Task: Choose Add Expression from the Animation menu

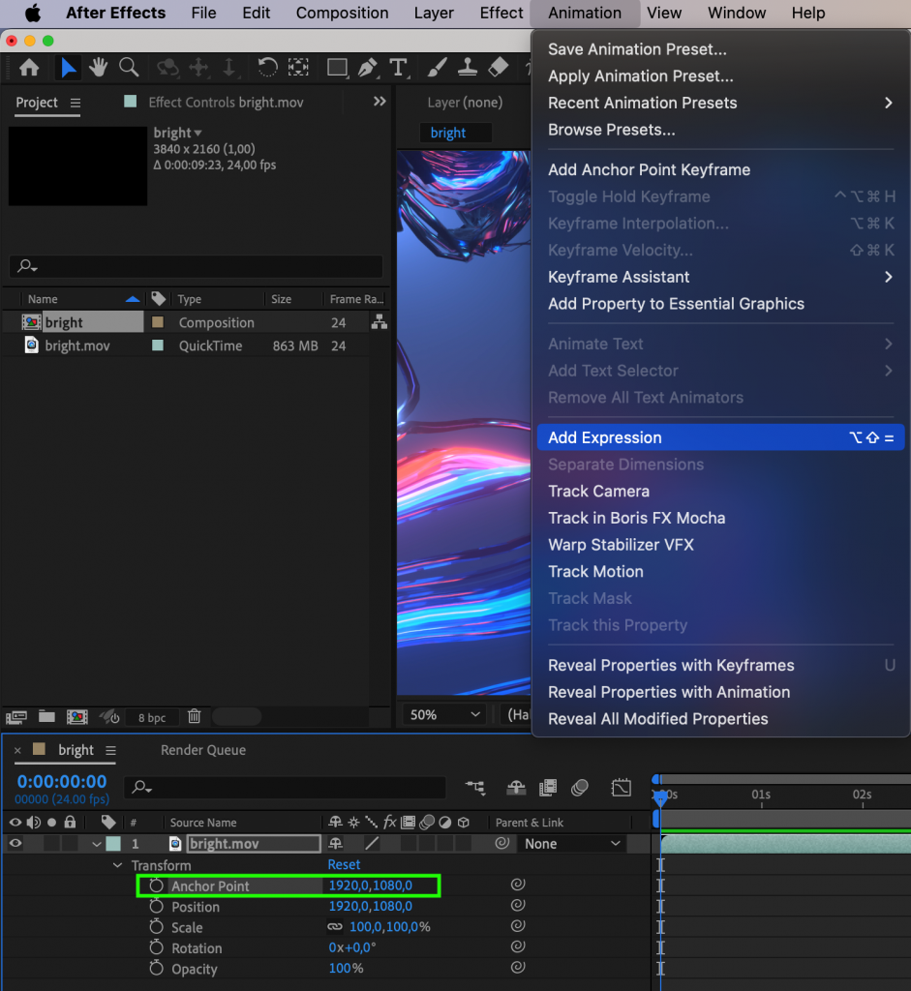Action: pos(605,436)
